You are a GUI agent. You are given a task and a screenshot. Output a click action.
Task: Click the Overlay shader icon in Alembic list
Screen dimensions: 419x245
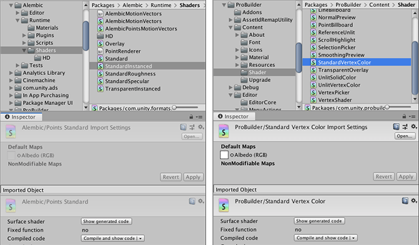tap(100, 44)
